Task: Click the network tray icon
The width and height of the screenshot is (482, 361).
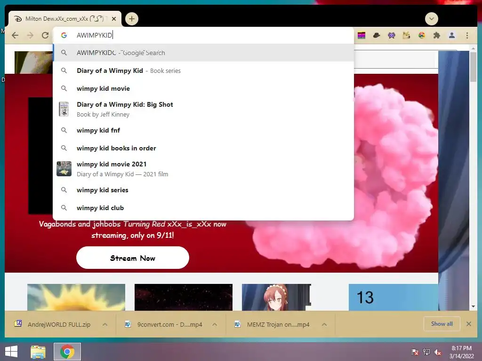Action: (426, 352)
